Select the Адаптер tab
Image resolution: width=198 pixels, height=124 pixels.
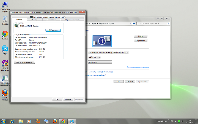[19, 20]
